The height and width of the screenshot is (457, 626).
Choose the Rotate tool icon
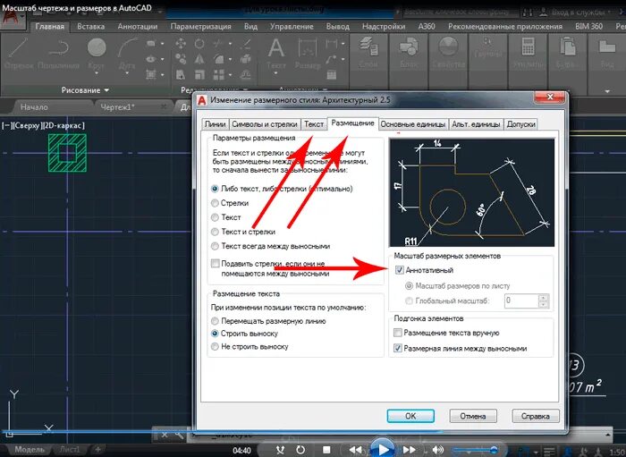pos(199,44)
